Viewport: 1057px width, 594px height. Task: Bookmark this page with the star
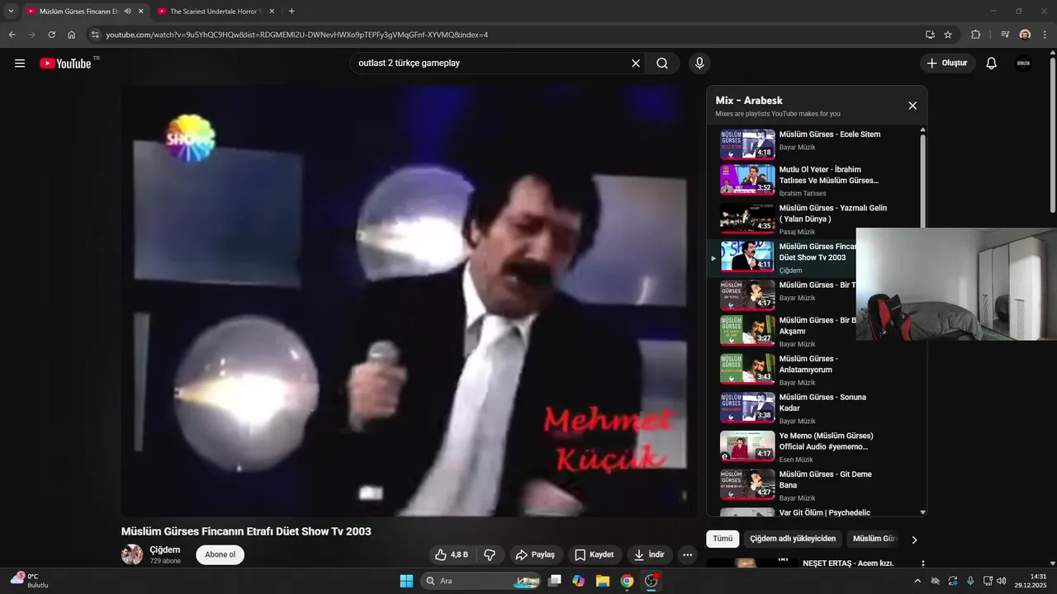click(x=948, y=35)
